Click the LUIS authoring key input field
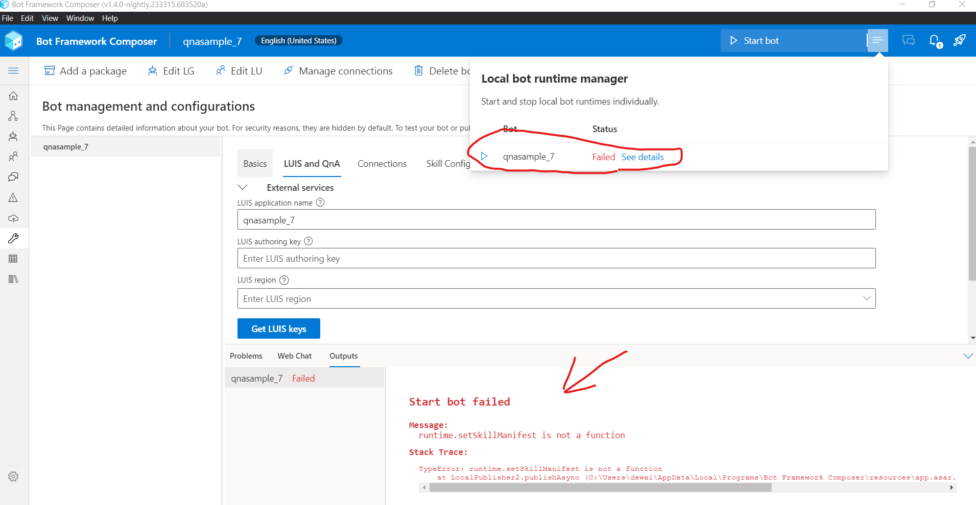The height and width of the screenshot is (505, 976). point(556,258)
